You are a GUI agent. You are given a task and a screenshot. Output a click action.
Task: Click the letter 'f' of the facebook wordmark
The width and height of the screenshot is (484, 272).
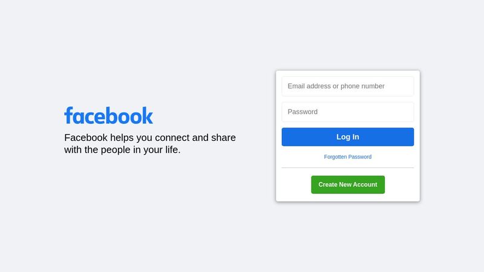(x=68, y=115)
